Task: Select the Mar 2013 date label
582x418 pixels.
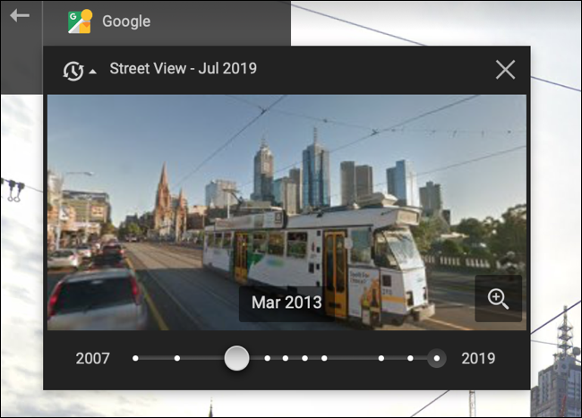Action: pyautogui.click(x=286, y=303)
